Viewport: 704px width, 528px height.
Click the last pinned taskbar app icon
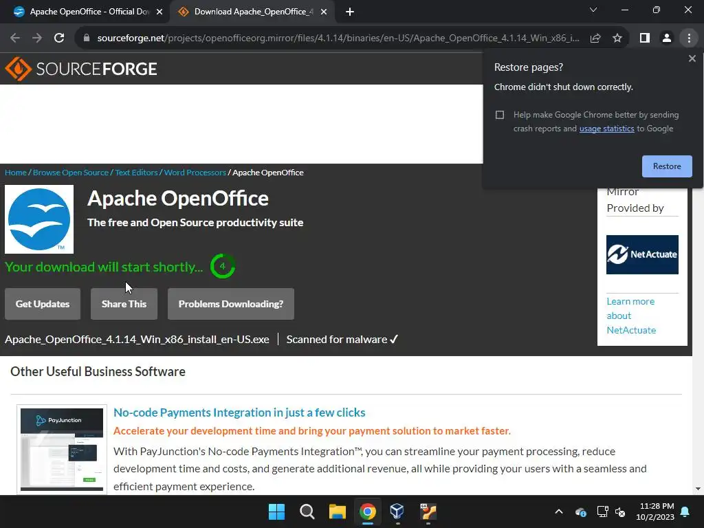(x=428, y=511)
